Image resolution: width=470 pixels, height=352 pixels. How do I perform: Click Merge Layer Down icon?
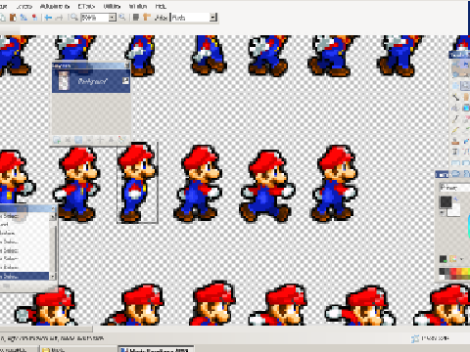point(89,140)
